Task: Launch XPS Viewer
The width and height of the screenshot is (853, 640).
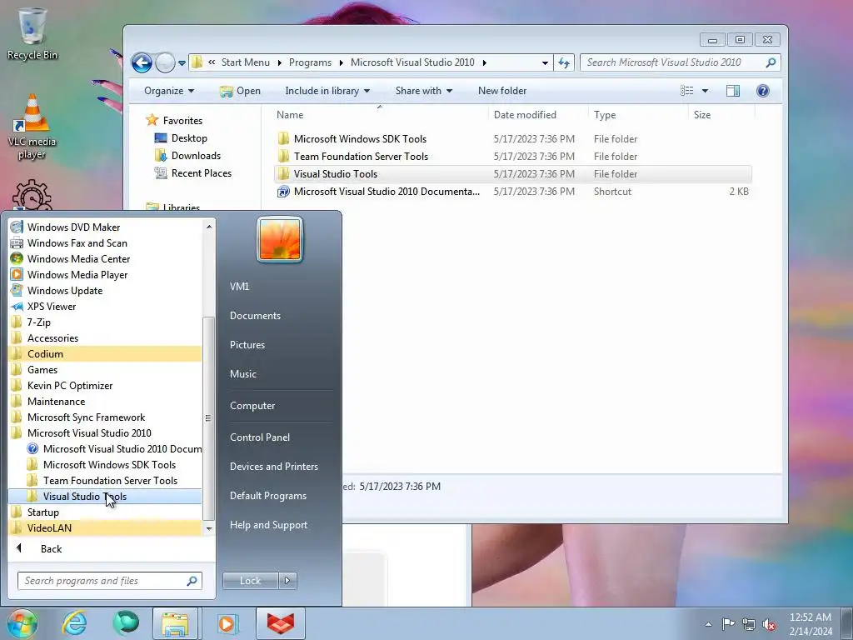Action: [x=105, y=306]
